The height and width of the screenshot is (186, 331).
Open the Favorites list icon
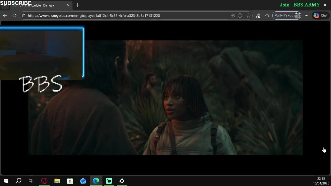(x=267, y=16)
